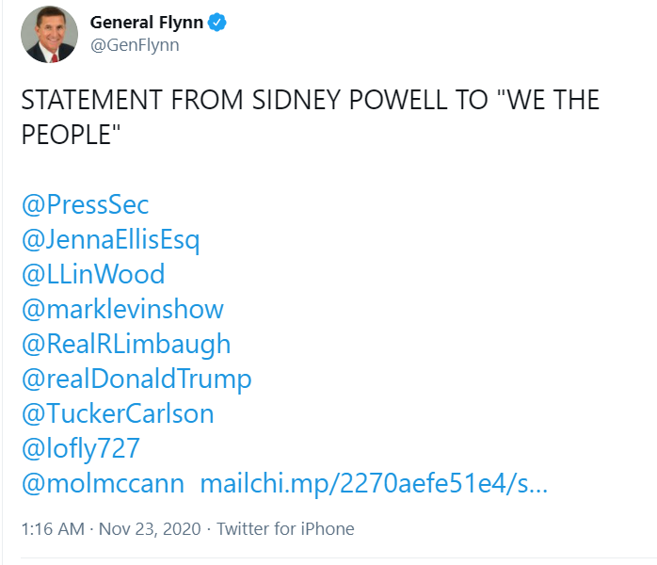Visit the @LLinWood profile mention
Image resolution: width=657 pixels, height=565 pixels.
coord(93,275)
